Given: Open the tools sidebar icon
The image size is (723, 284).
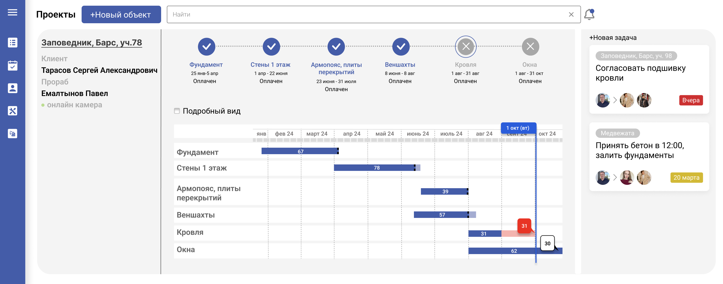Looking at the screenshot, I should [x=12, y=111].
